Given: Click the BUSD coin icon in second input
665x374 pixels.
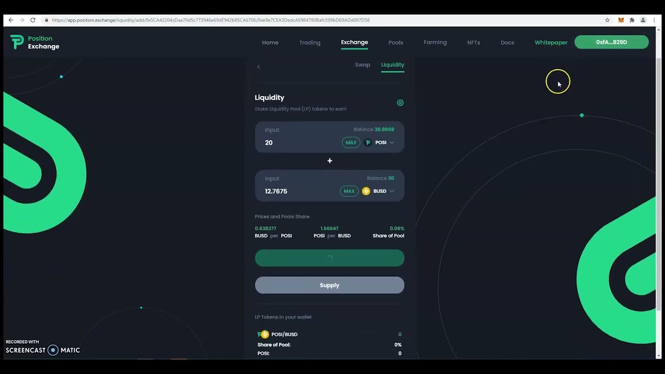Looking at the screenshot, I should [x=366, y=191].
